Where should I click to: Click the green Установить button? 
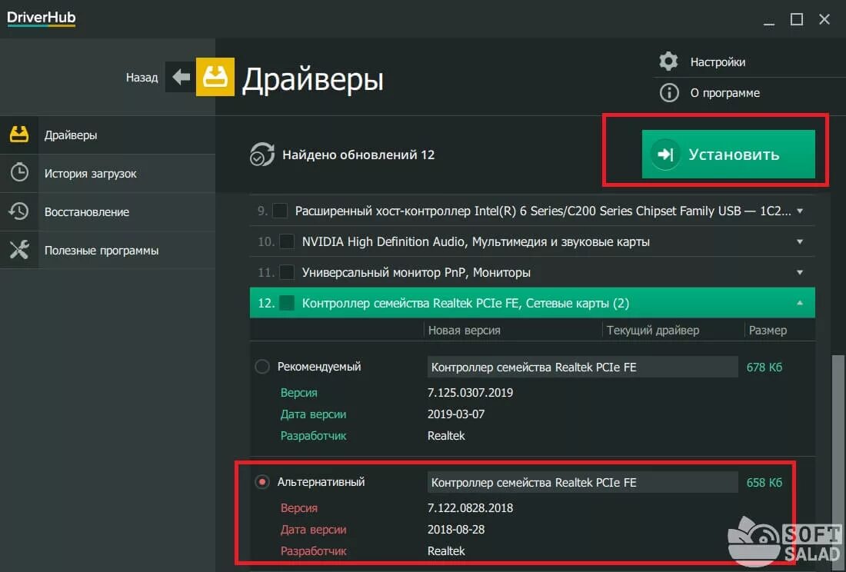728,154
